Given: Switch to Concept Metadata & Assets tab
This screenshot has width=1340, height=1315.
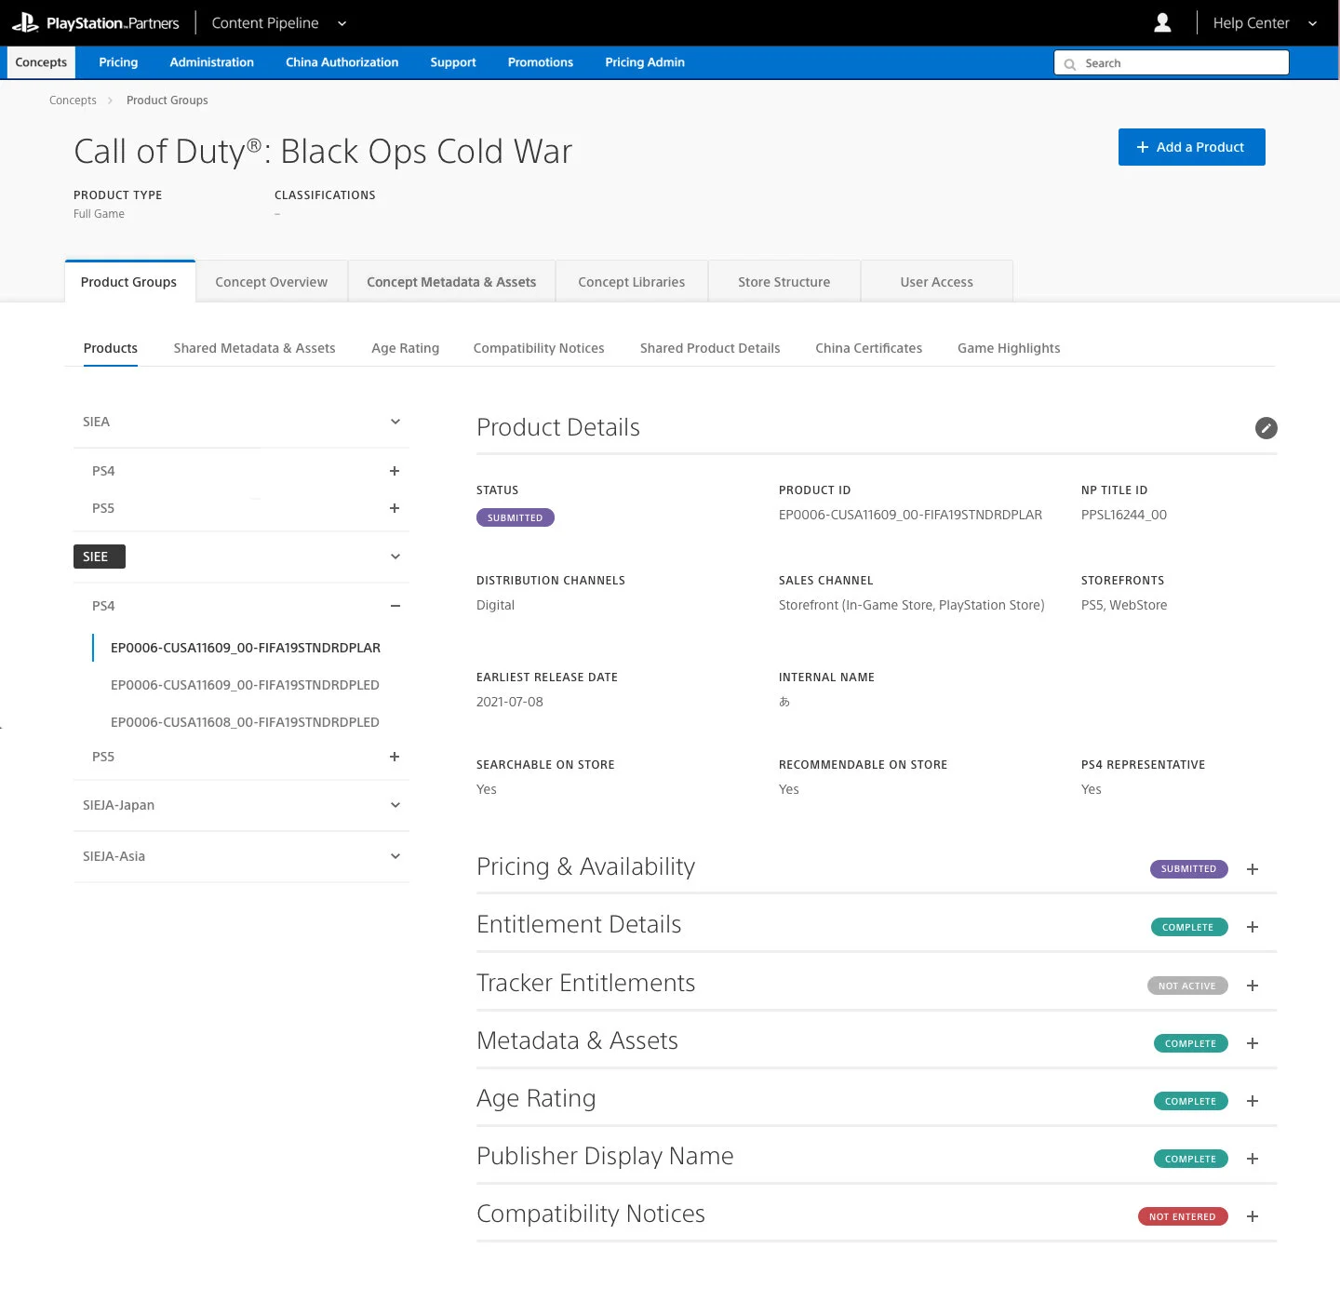Looking at the screenshot, I should (x=451, y=281).
